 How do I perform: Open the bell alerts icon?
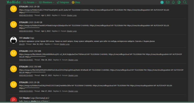tap(173, 2)
